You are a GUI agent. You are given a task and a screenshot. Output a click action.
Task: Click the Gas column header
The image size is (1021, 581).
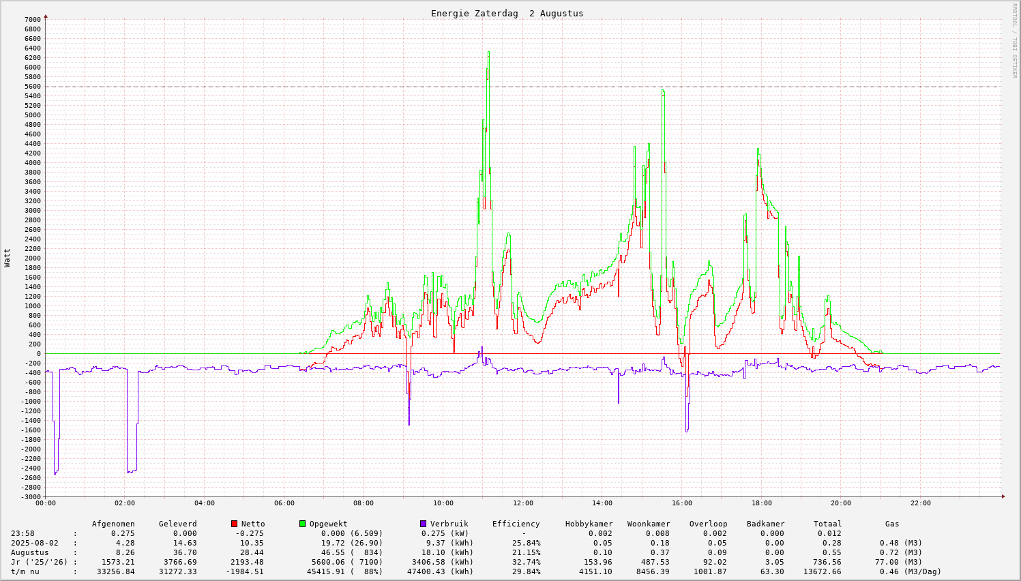[x=892, y=524]
